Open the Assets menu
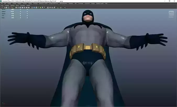The width and height of the screenshot is (177, 107). point(30,3)
